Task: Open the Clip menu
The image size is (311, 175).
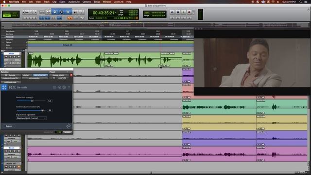Action: (x=54, y=2)
